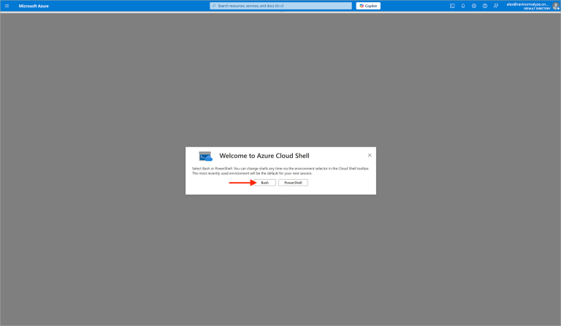Viewport: 561px width, 326px height.
Task: Click the shell selection description text
Action: [x=280, y=170]
